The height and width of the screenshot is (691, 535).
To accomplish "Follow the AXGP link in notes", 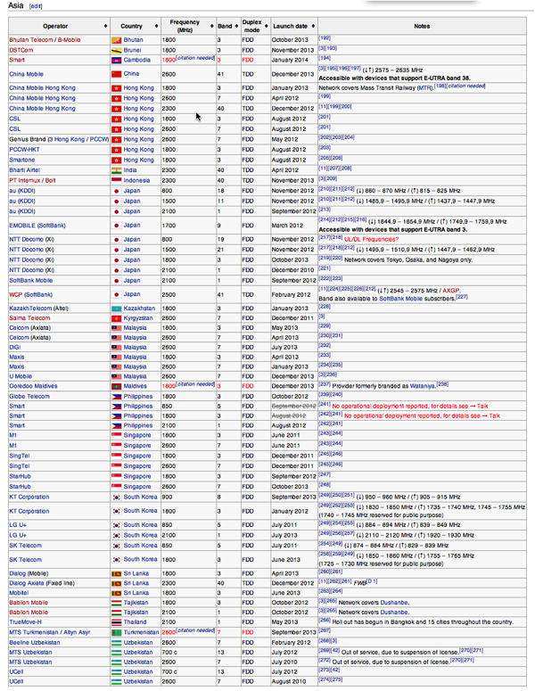I will [x=450, y=291].
